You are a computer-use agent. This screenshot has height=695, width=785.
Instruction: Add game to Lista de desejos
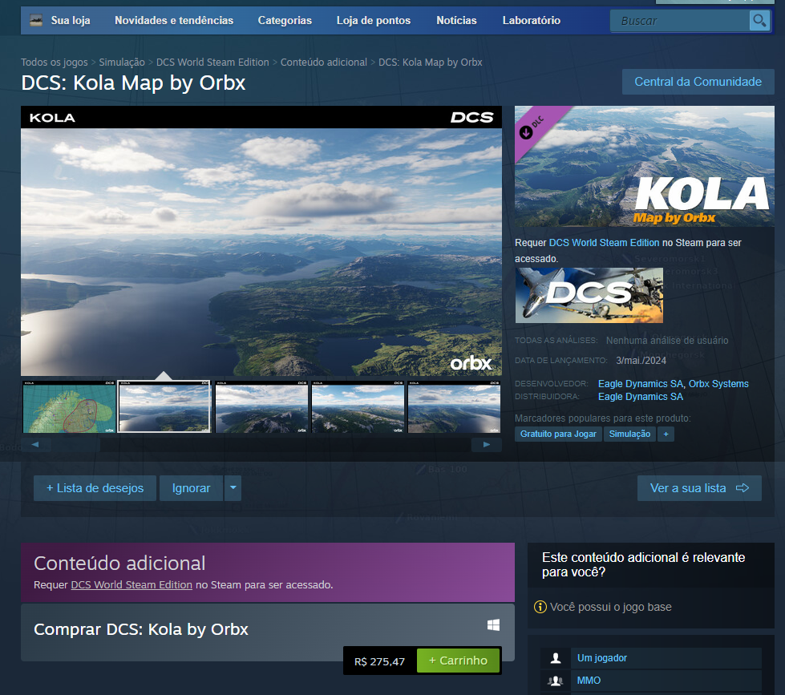coord(95,488)
